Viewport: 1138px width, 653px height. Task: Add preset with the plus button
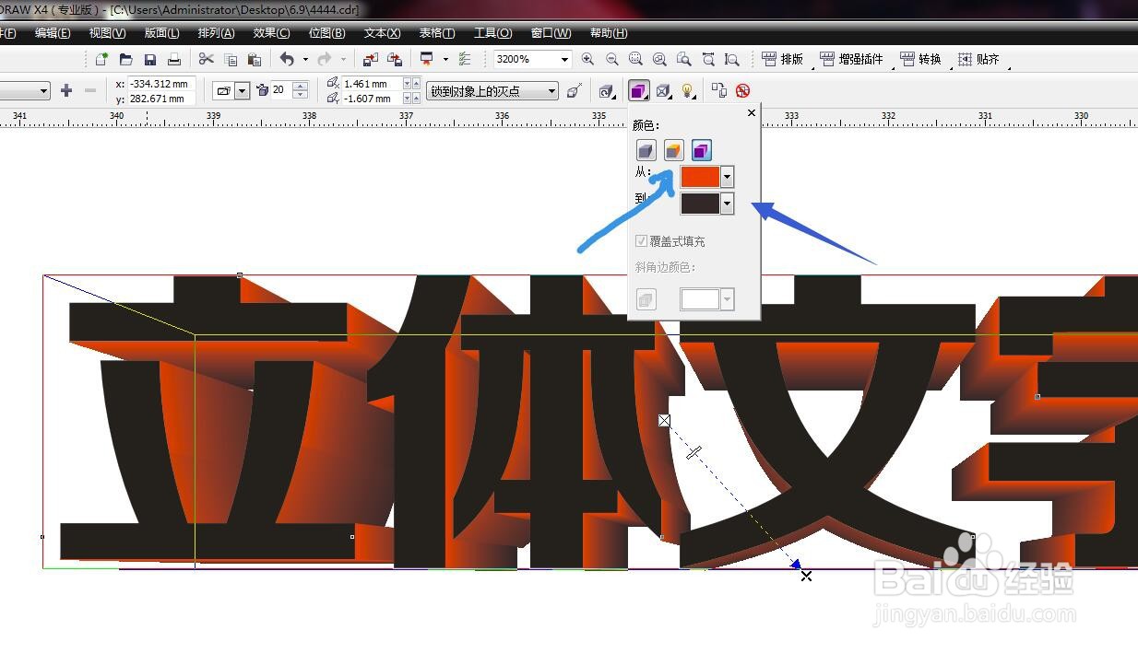pyautogui.click(x=65, y=90)
